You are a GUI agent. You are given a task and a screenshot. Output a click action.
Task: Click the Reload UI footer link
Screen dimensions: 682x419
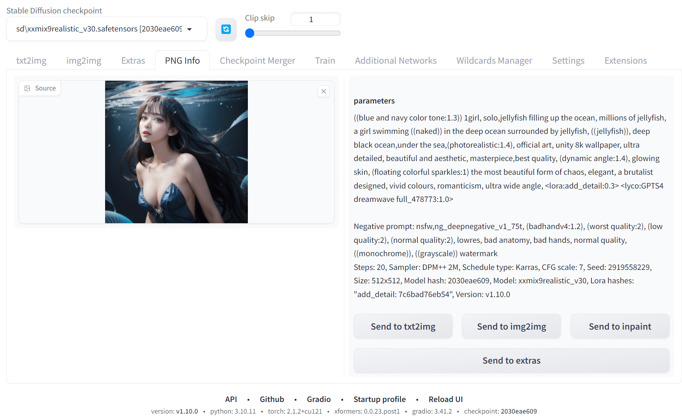click(445, 399)
